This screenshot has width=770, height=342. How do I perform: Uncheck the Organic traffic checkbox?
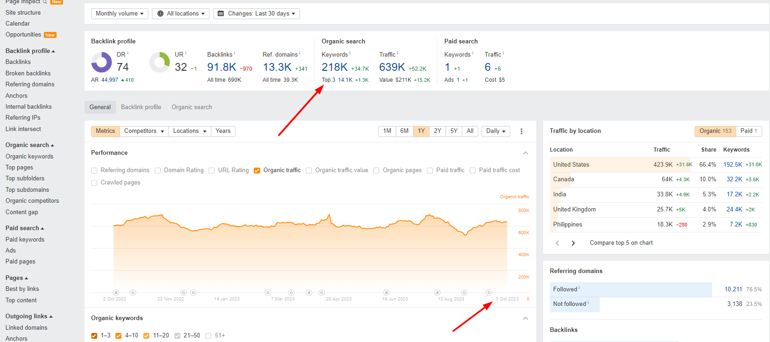coord(257,170)
